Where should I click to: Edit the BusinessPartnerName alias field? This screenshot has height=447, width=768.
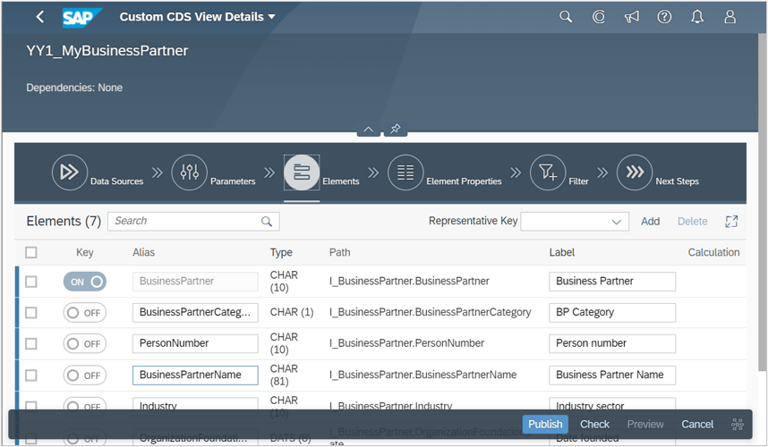pyautogui.click(x=195, y=375)
